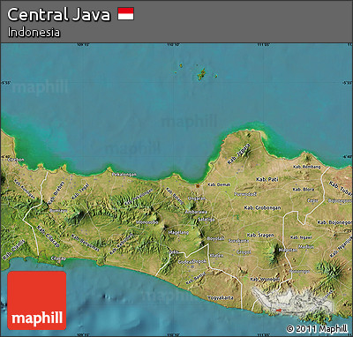Open the Indonesia overview inset map

pos(294,302)
